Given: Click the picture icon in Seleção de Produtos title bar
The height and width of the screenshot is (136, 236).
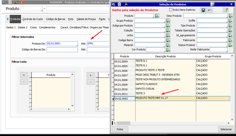Looking at the screenshot, I should pyautogui.click(x=212, y=4).
